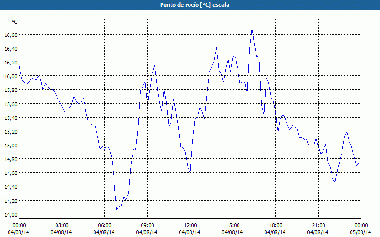This screenshot has height=237, width=380.
Task: Click the 18:00 time label on the x-axis
Action: coord(275,225)
